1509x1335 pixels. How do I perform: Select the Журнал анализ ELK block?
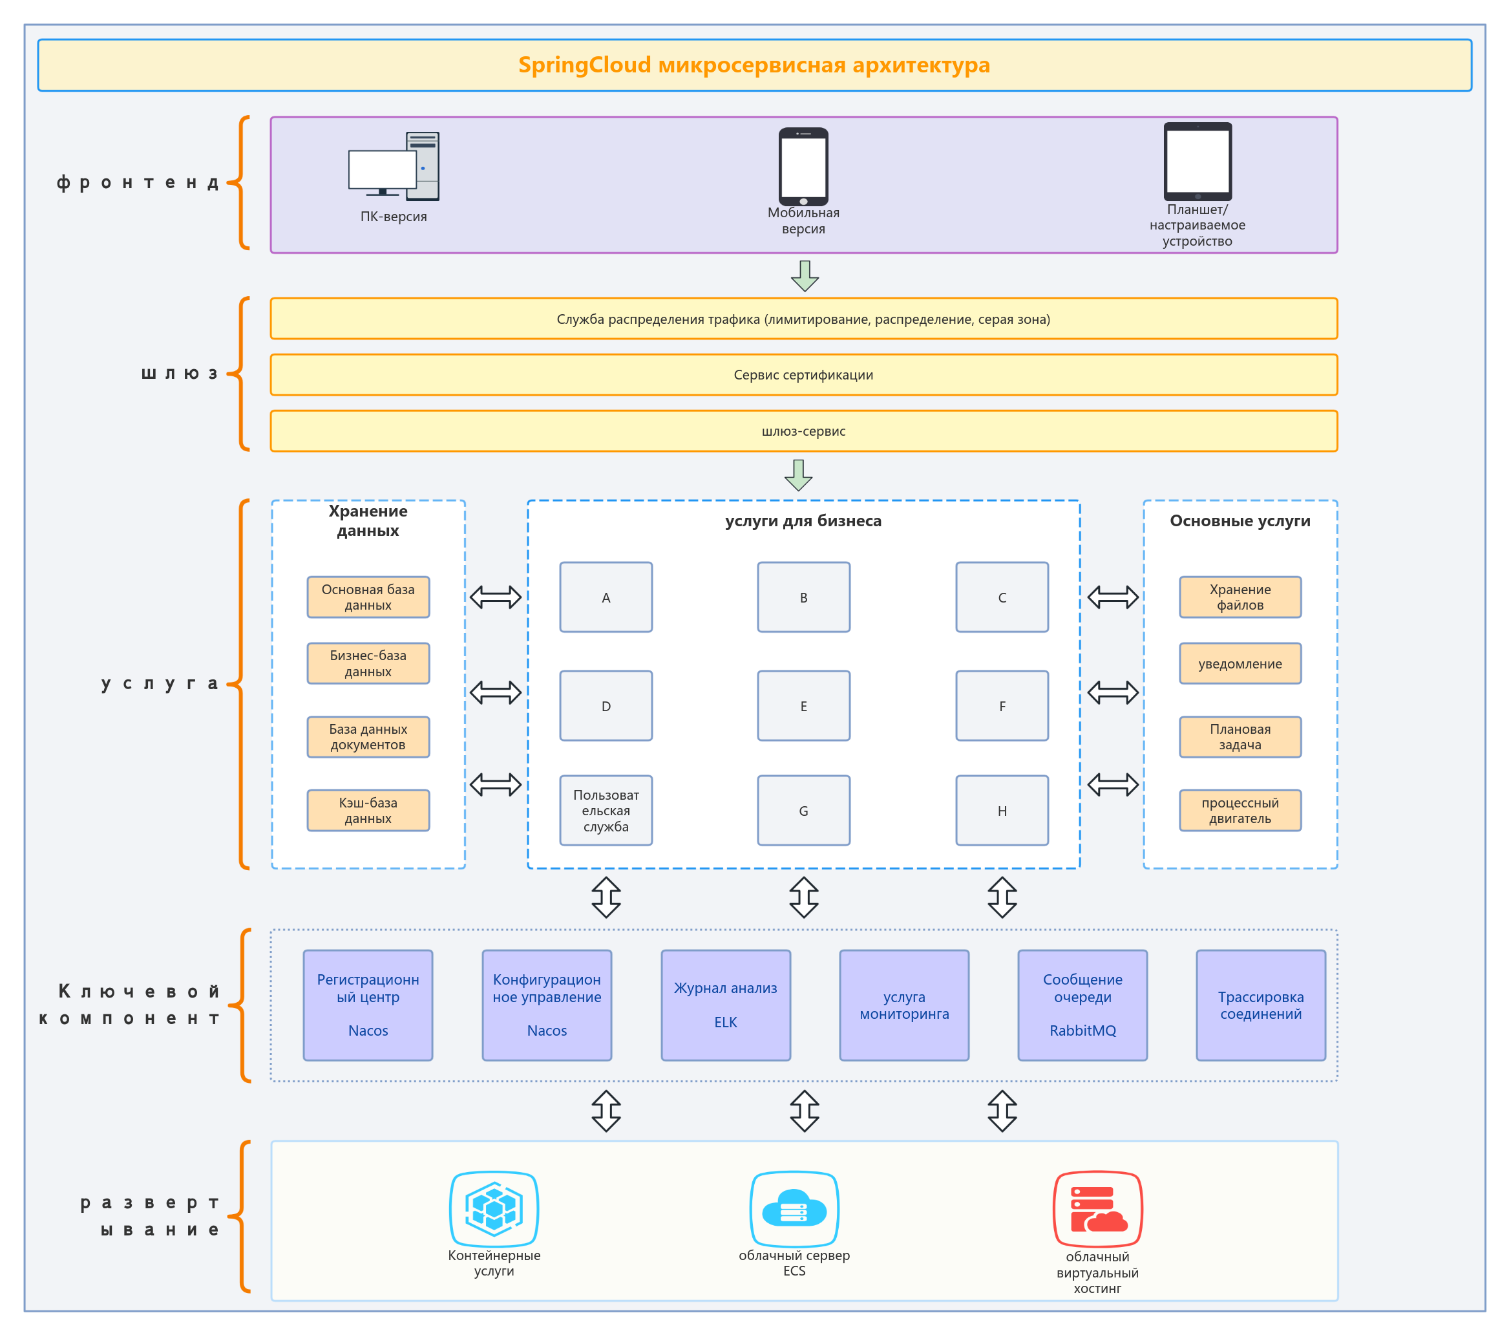tap(726, 1006)
